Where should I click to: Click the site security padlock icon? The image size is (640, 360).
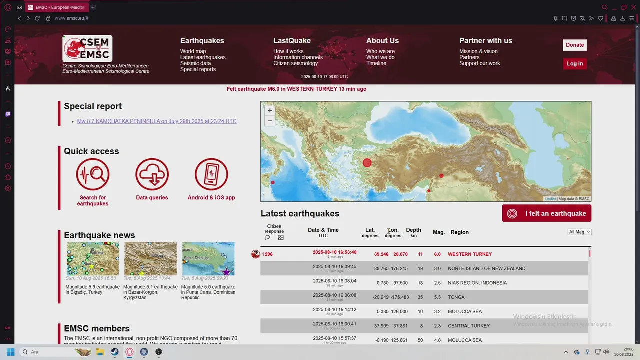point(48,18)
